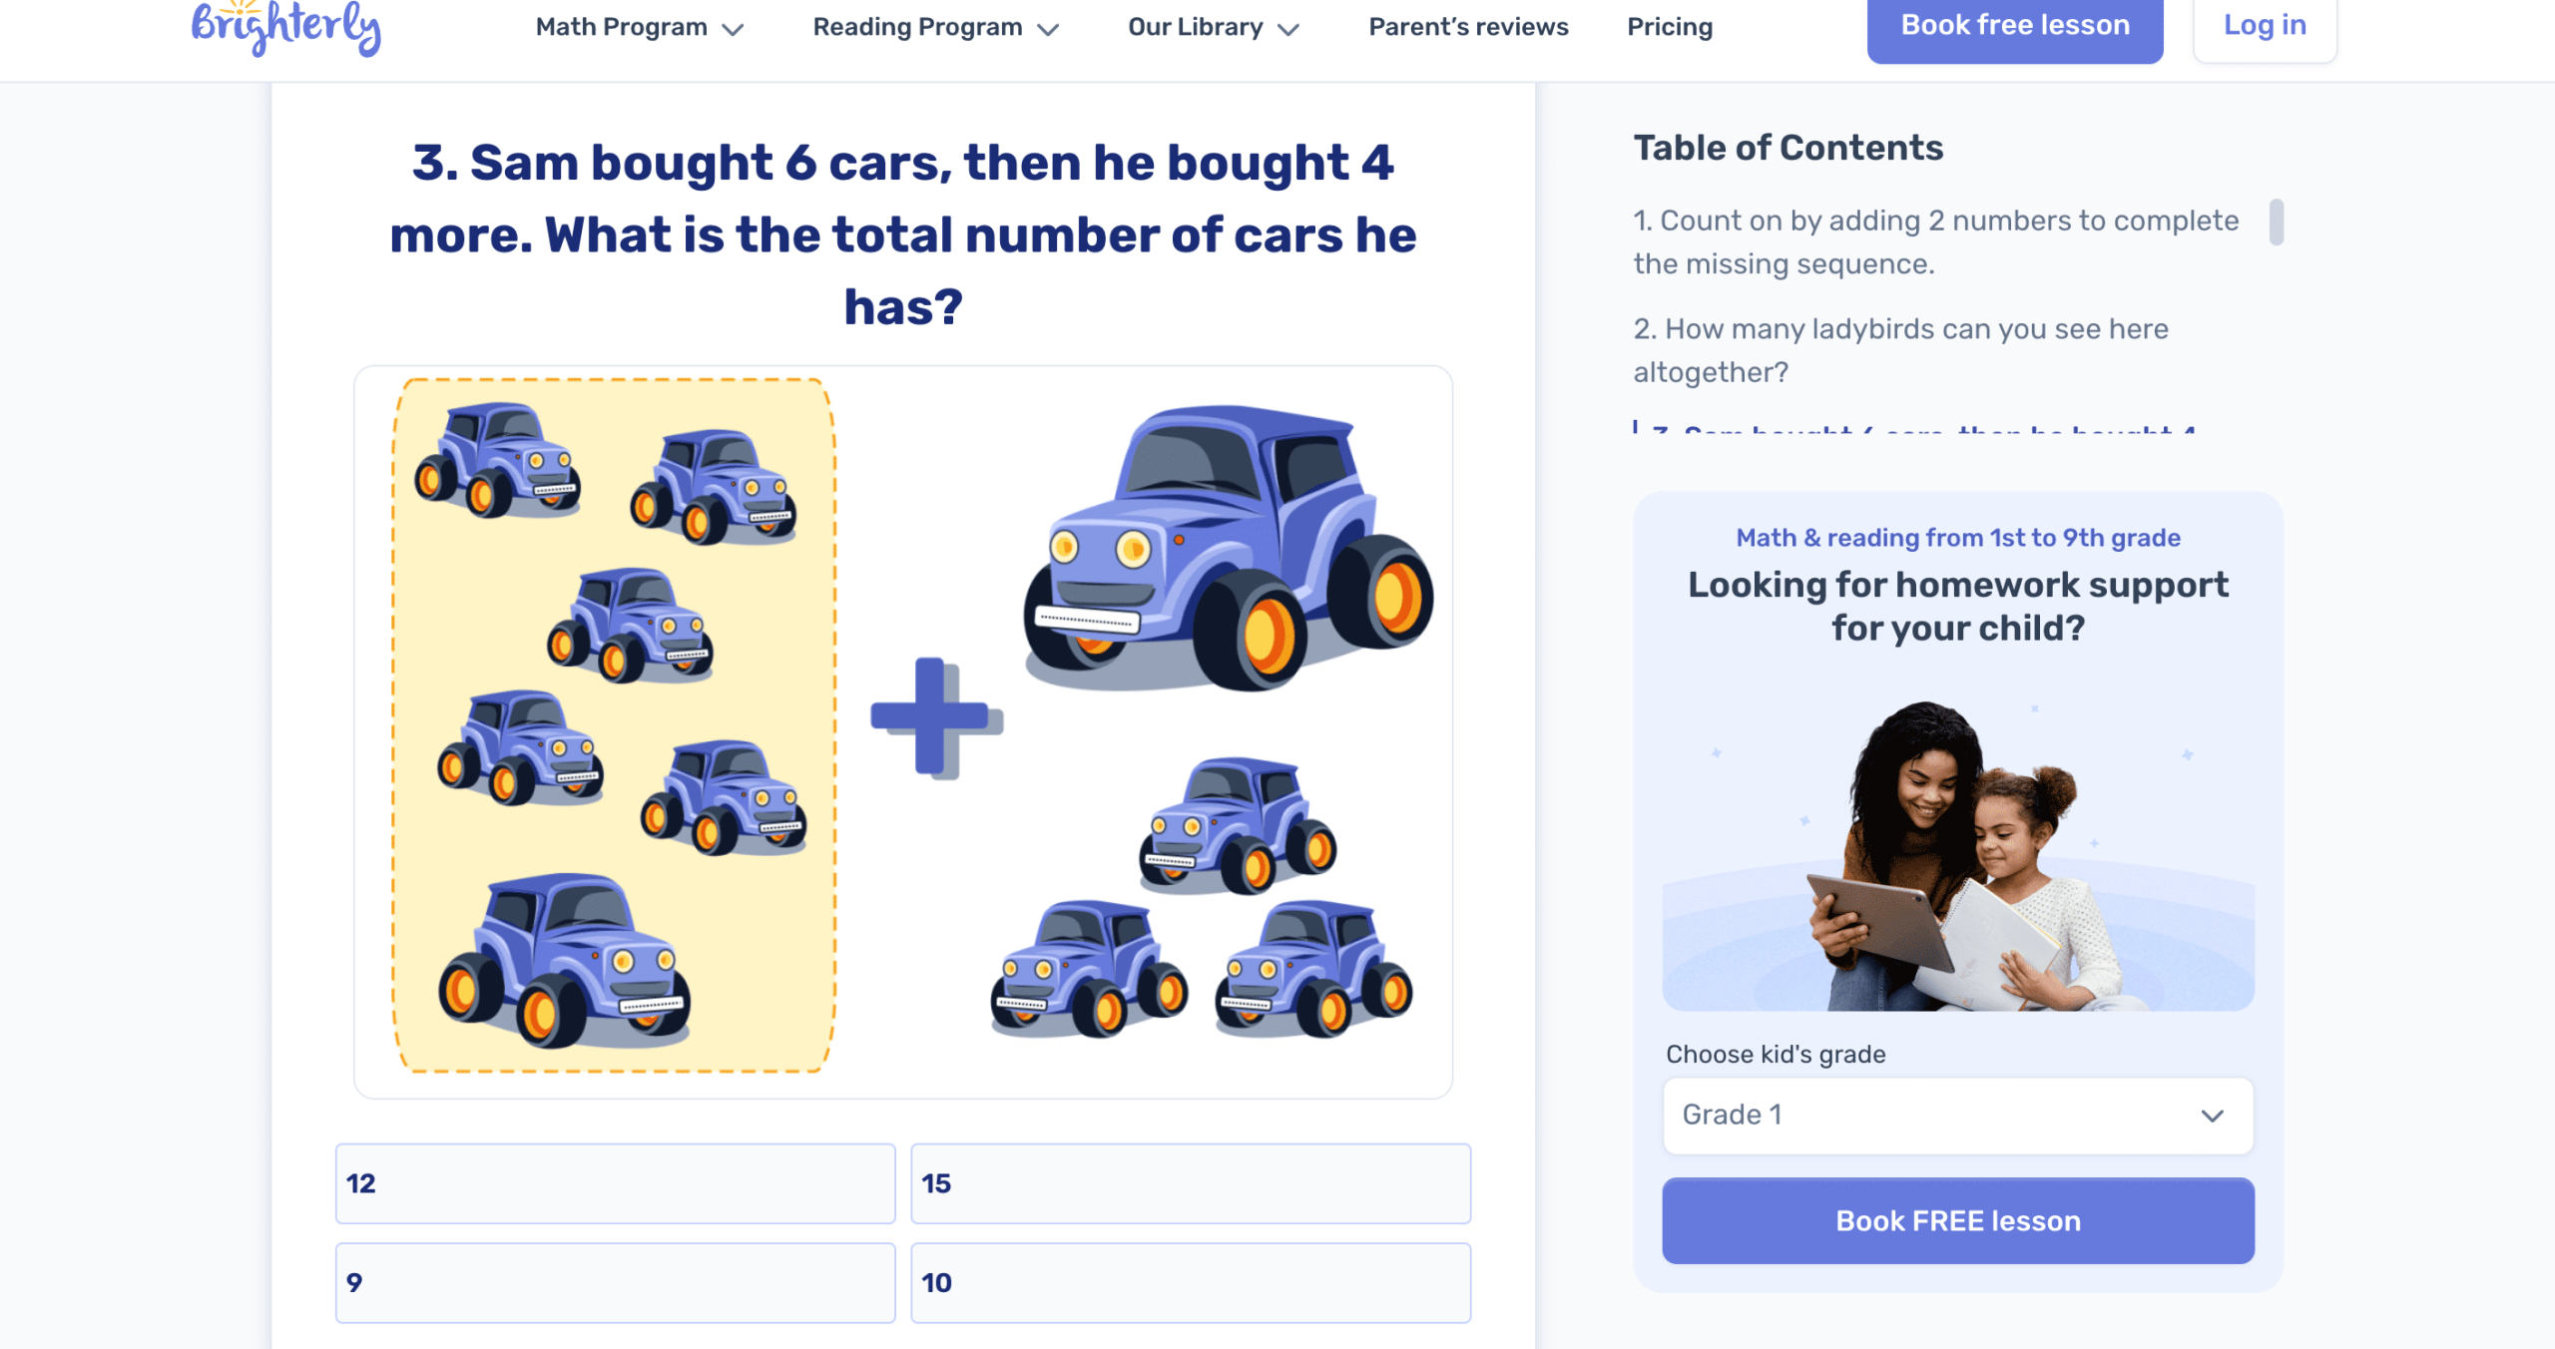
Task: Open the Our Library dropdown arrow
Action: click(1288, 30)
